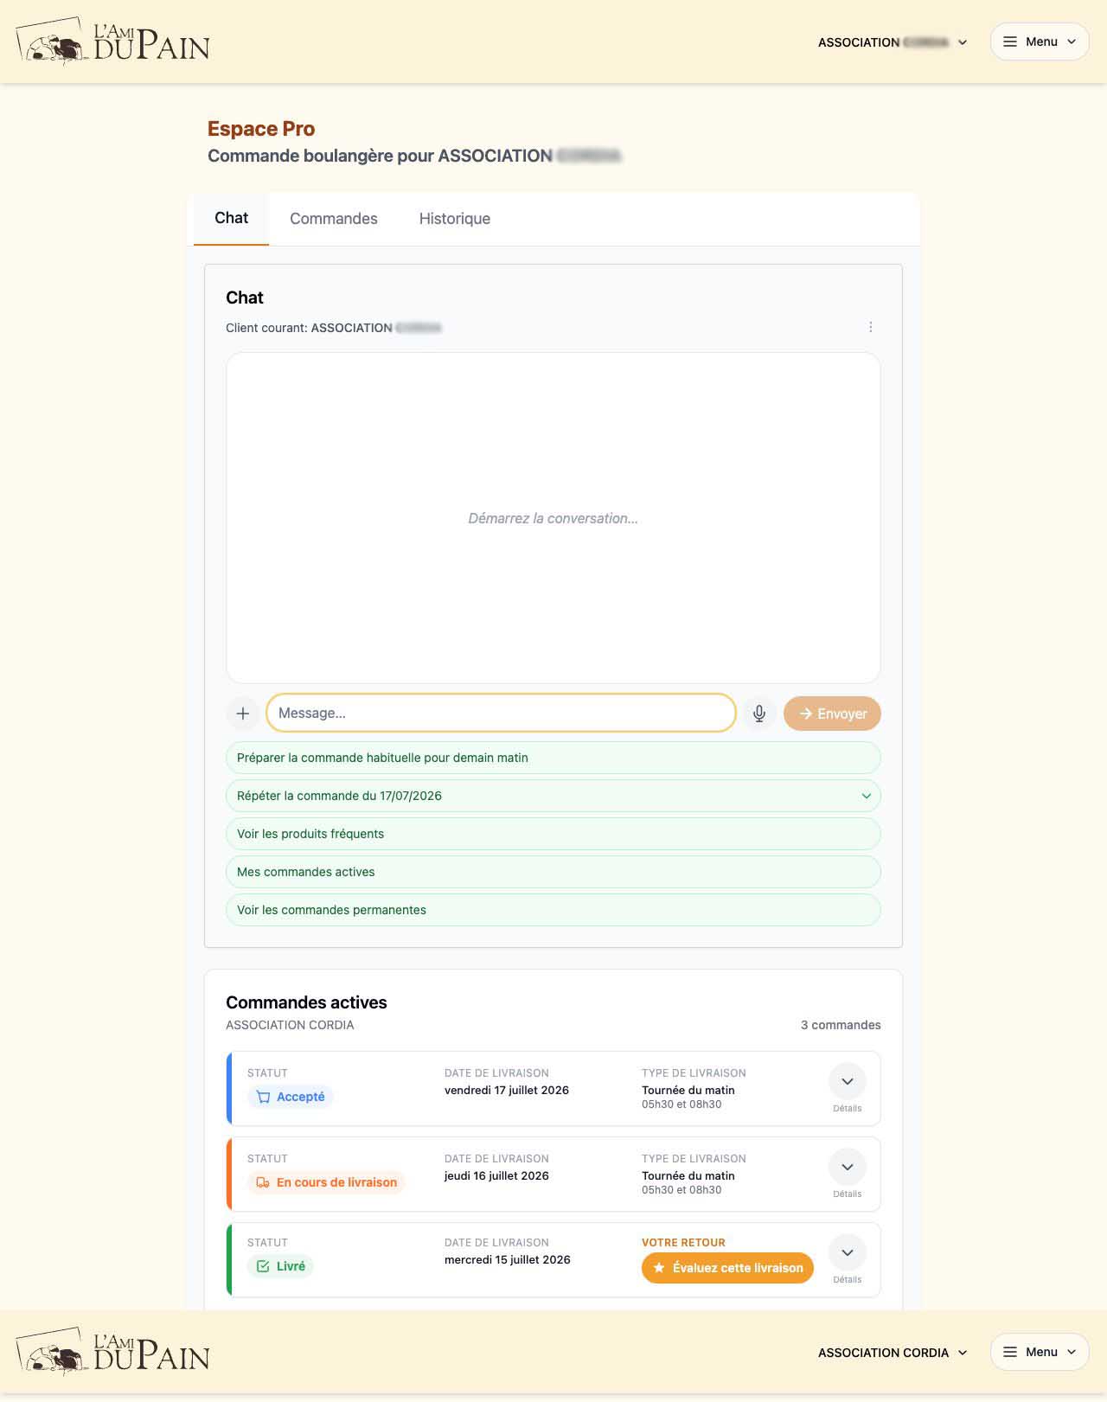Switch to the Chat tab

(x=231, y=218)
